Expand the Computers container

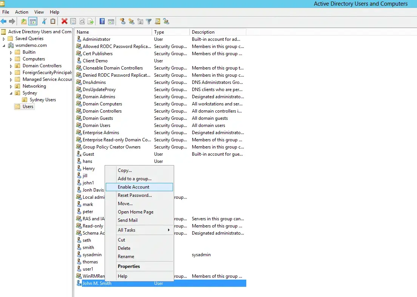coord(11,59)
